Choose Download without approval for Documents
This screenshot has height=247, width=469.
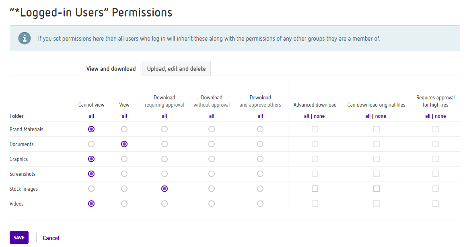coord(212,144)
